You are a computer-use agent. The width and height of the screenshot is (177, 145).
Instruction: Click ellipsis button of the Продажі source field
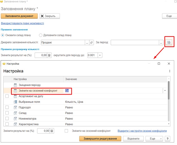coord(87,42)
